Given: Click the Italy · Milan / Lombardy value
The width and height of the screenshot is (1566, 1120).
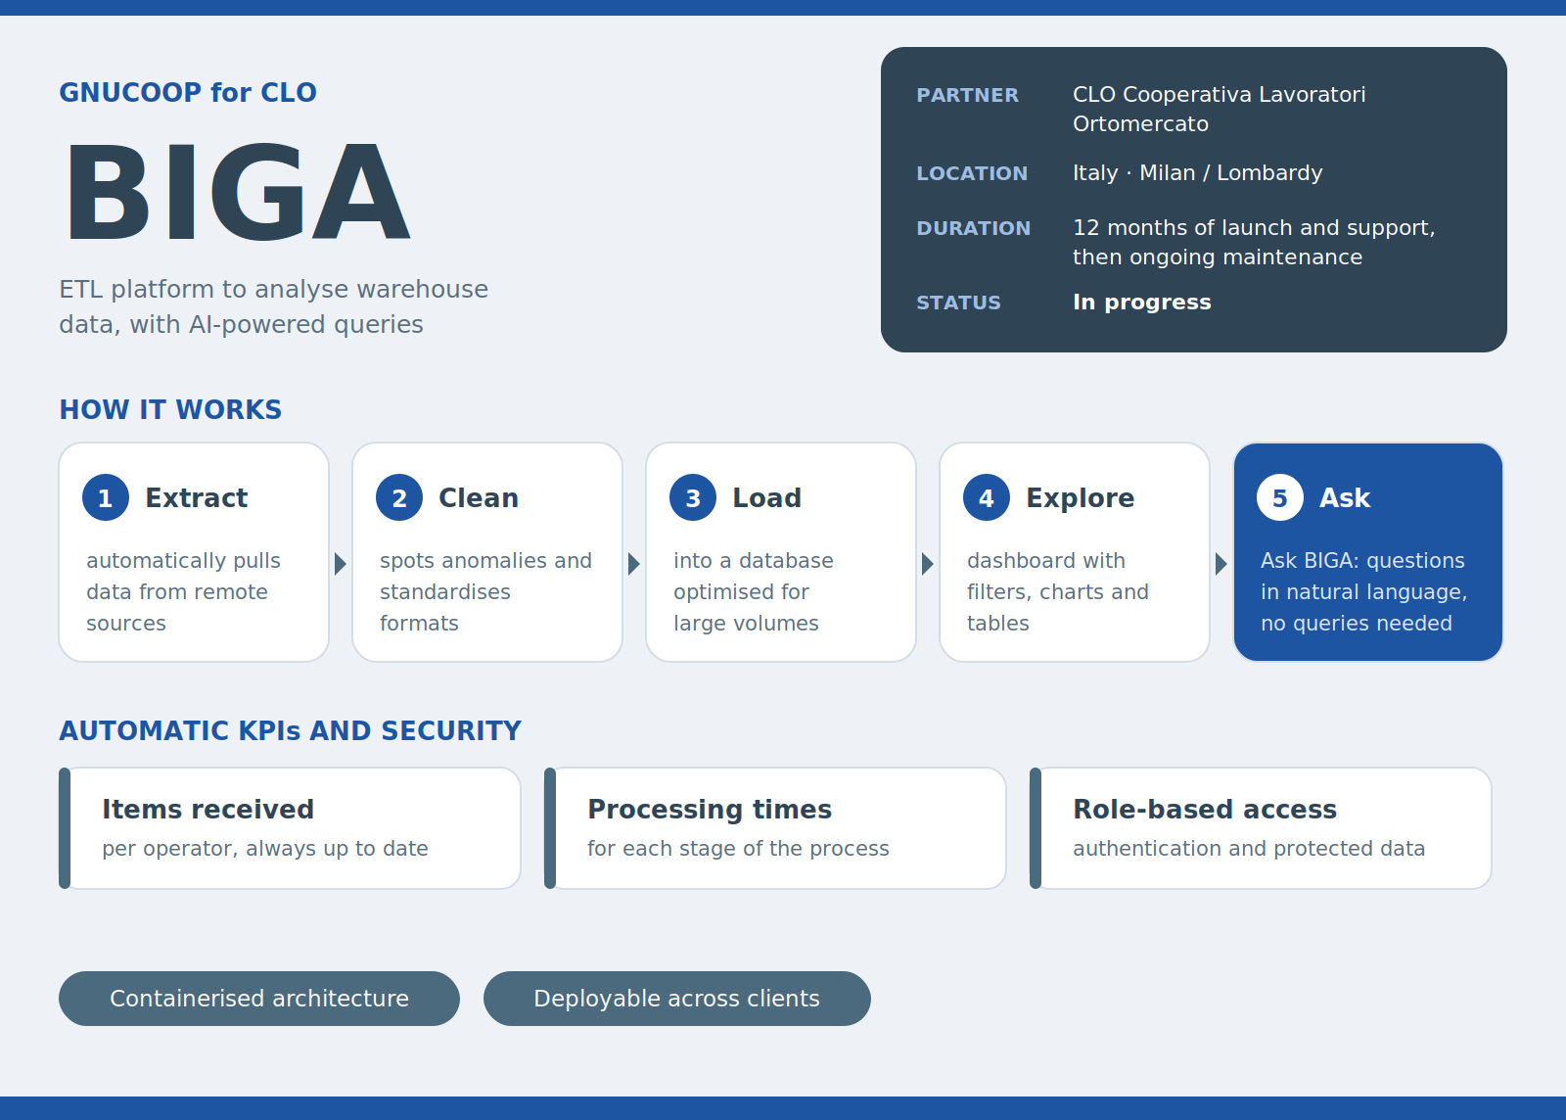Looking at the screenshot, I should click(1198, 173).
